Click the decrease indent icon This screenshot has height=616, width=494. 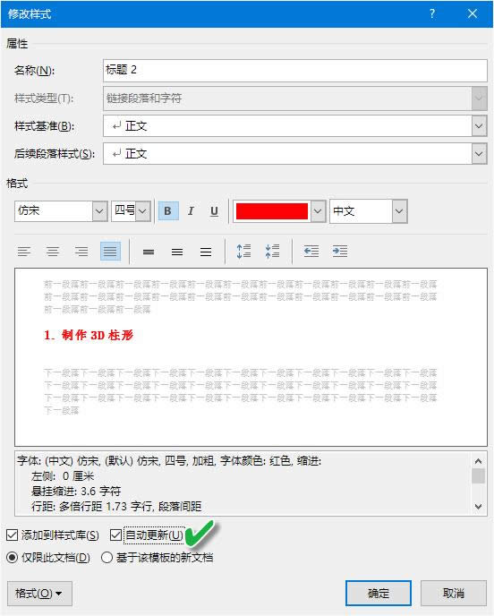click(x=311, y=252)
